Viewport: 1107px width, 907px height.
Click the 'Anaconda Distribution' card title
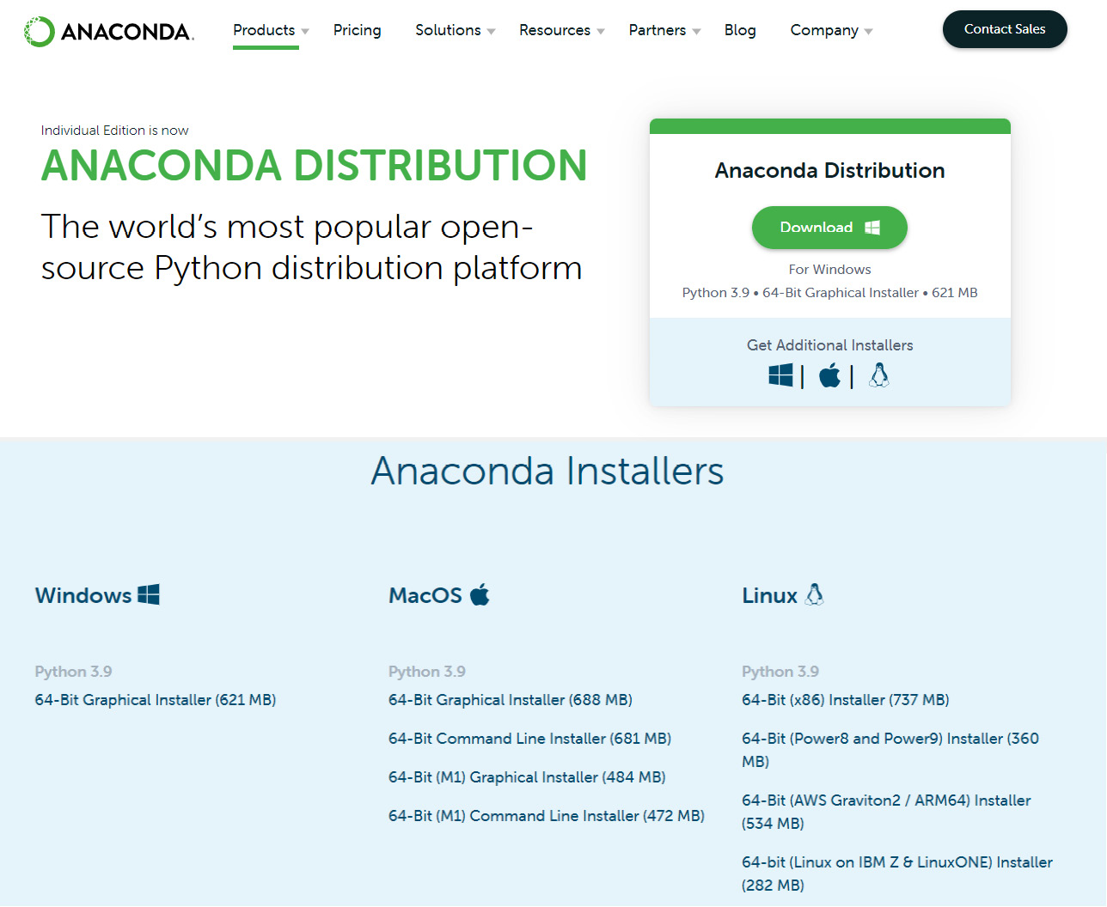coord(830,171)
